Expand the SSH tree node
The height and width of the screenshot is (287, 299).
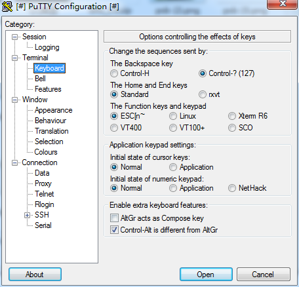27,215
